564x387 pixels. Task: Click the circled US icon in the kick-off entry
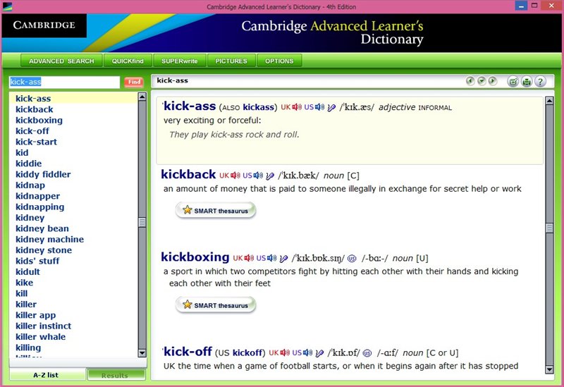click(367, 353)
